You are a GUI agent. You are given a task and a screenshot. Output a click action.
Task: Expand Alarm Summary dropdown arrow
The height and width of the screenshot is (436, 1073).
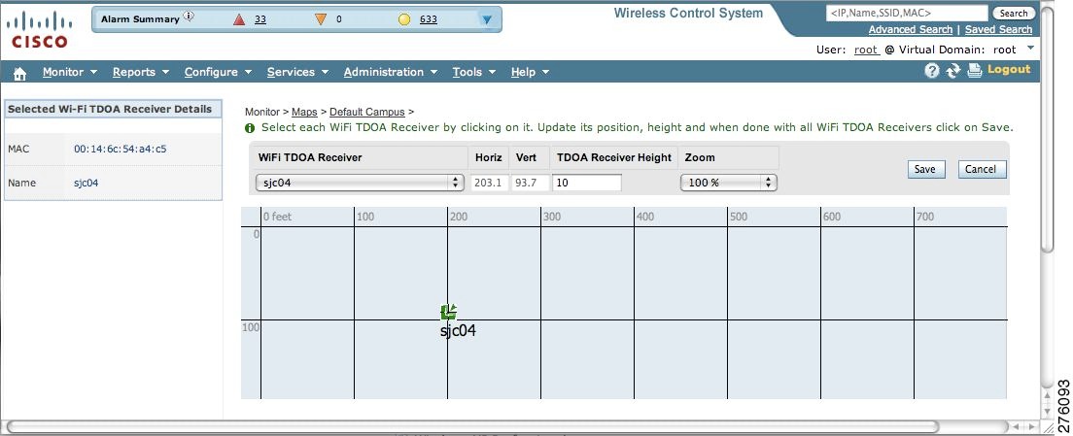487,19
